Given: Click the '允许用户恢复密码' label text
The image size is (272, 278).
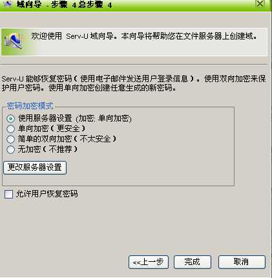Looking at the screenshot, I should click(x=47, y=194).
